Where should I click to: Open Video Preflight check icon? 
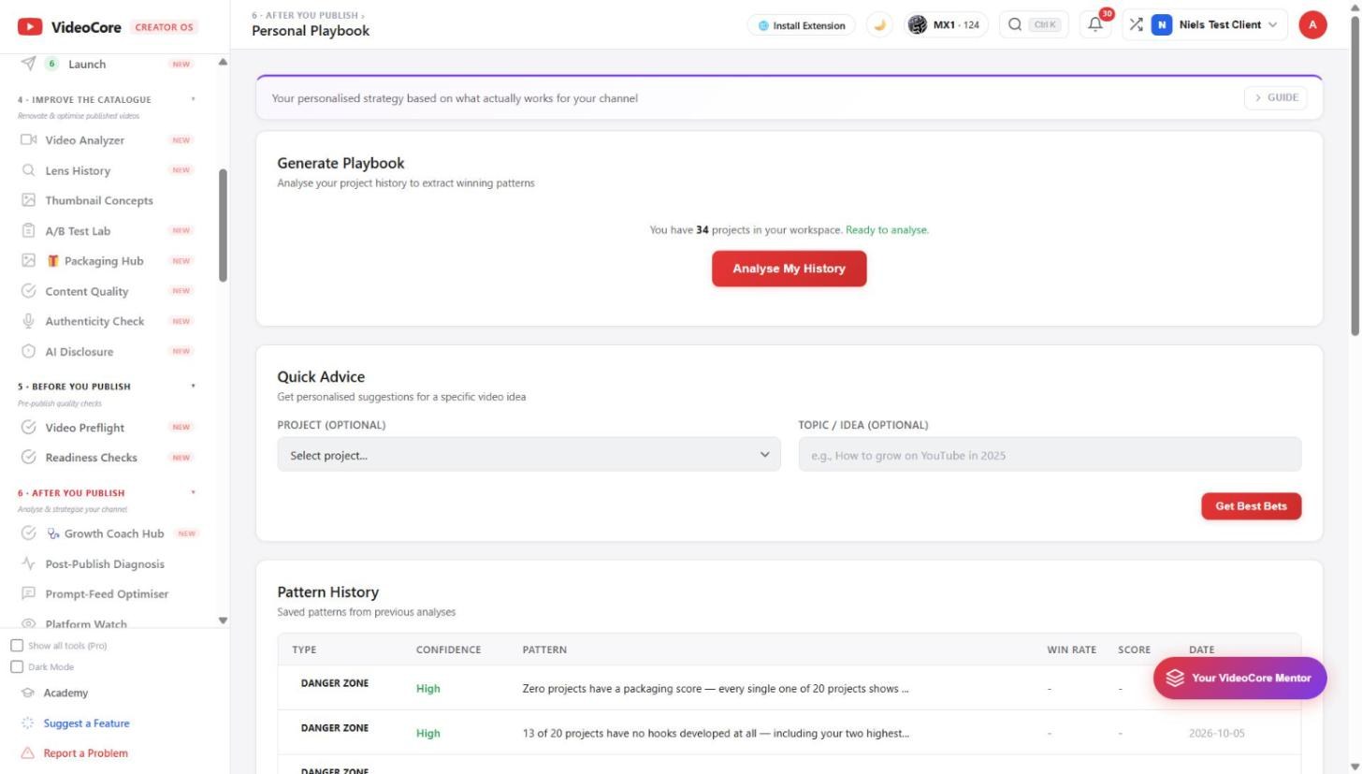click(x=28, y=428)
